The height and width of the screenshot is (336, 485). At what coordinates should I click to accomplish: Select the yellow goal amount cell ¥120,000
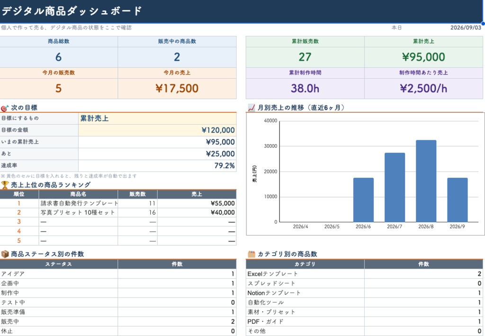tap(157, 130)
